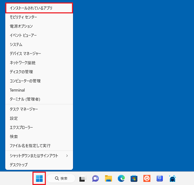Open Microsoft Store from the taskbar
This screenshot has height=185, width=194.
coord(134,178)
